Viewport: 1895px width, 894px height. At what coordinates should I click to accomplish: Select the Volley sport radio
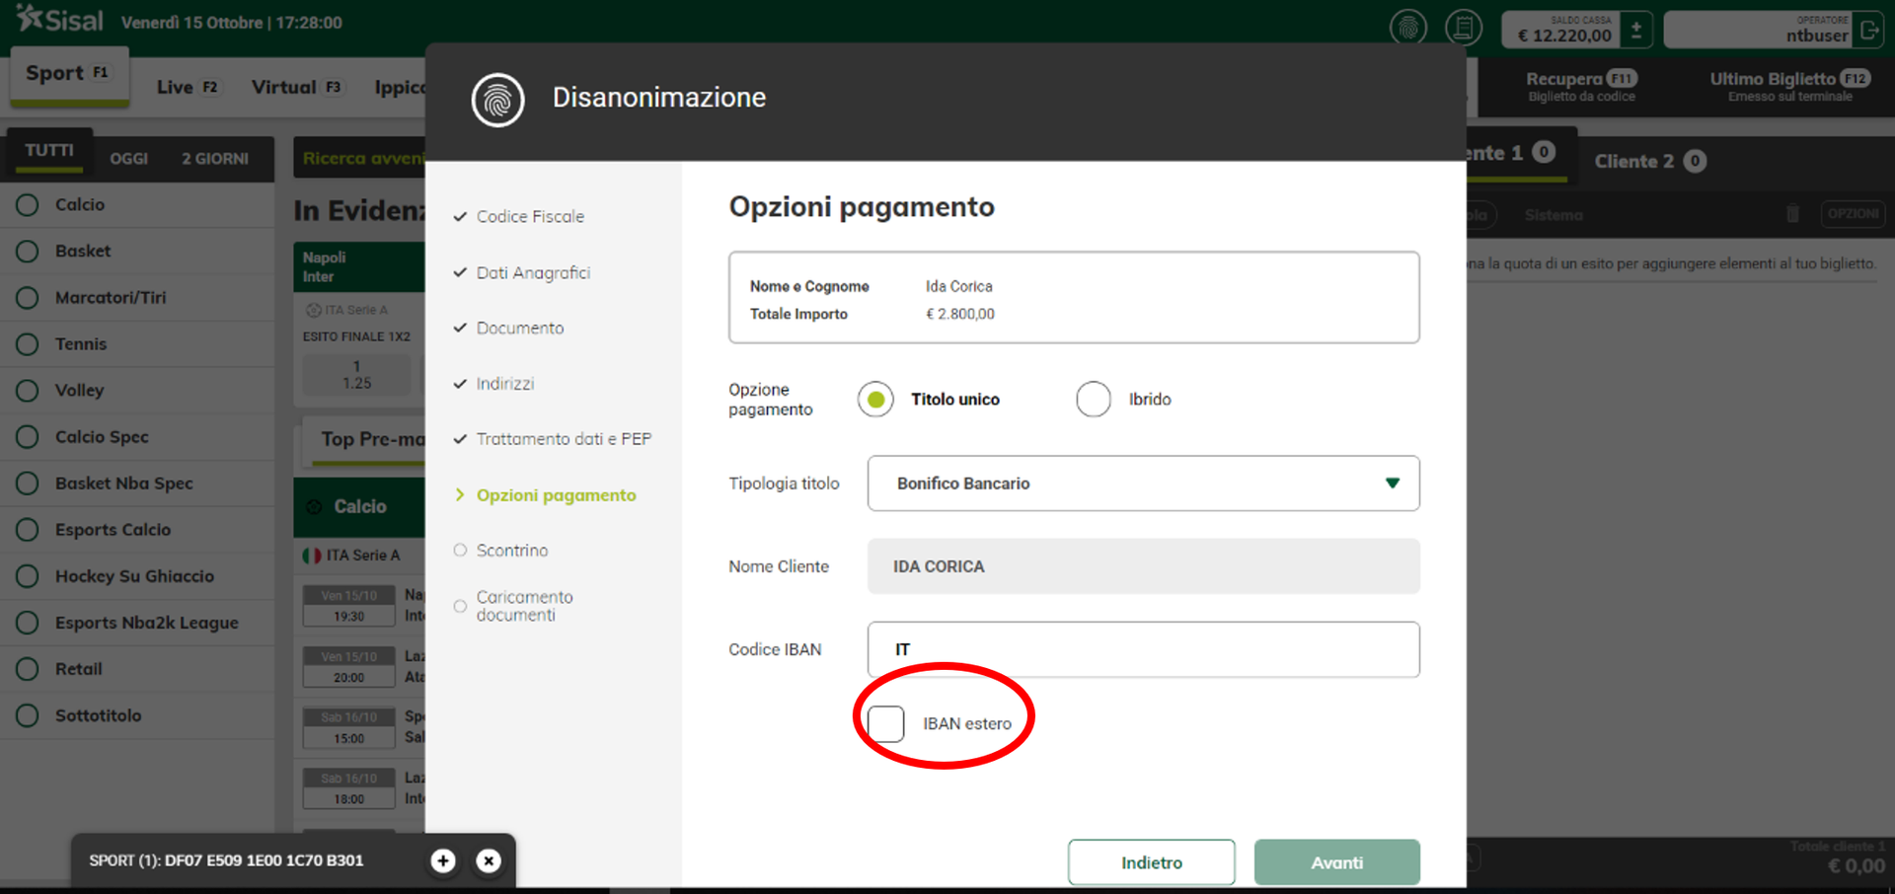[x=28, y=390]
